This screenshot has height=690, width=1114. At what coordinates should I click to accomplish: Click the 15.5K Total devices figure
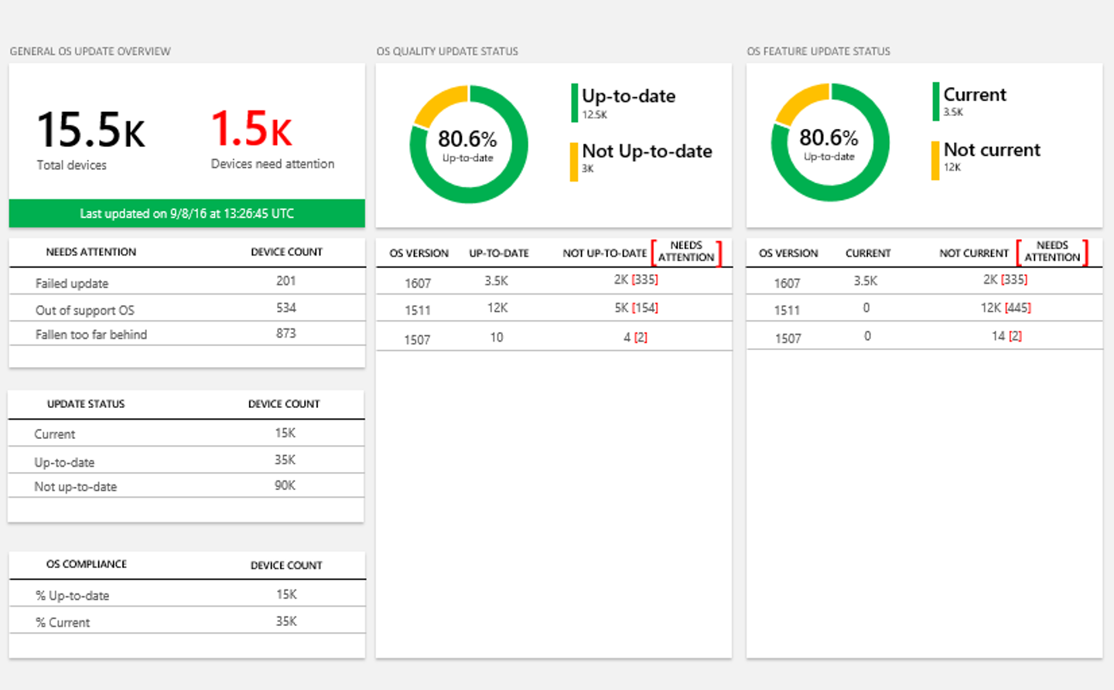[91, 139]
